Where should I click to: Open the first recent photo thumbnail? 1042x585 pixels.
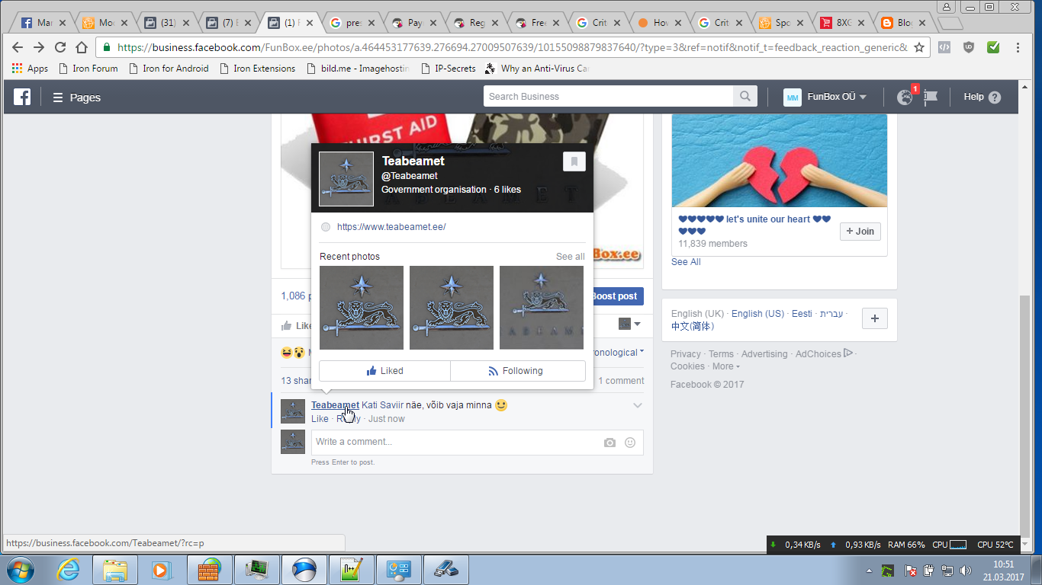pyautogui.click(x=362, y=308)
